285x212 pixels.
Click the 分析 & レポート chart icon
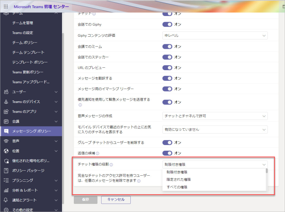[x=6, y=190]
